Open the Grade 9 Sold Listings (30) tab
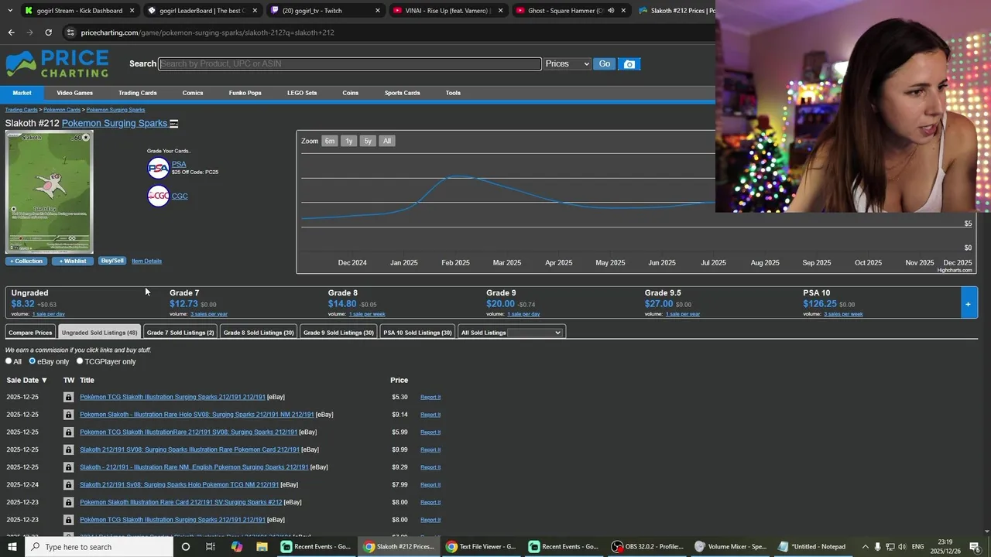 click(338, 333)
